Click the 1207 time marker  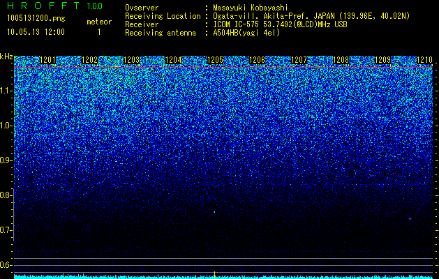click(299, 60)
